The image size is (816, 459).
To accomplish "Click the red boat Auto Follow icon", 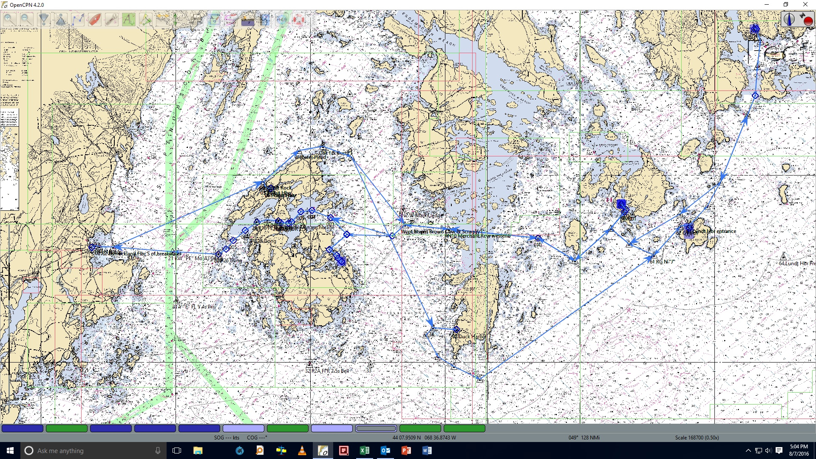I will (x=95, y=20).
